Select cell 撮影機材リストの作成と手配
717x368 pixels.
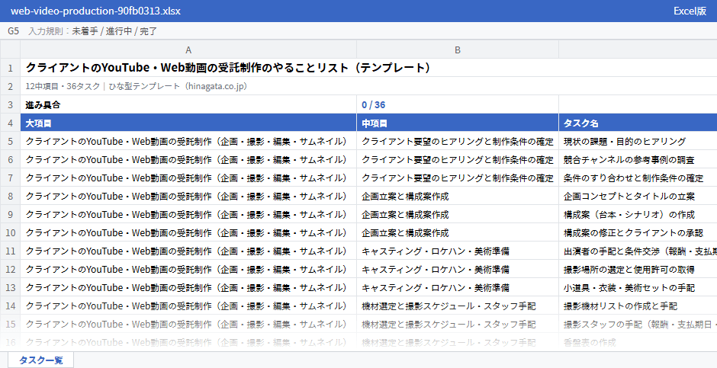(638, 306)
